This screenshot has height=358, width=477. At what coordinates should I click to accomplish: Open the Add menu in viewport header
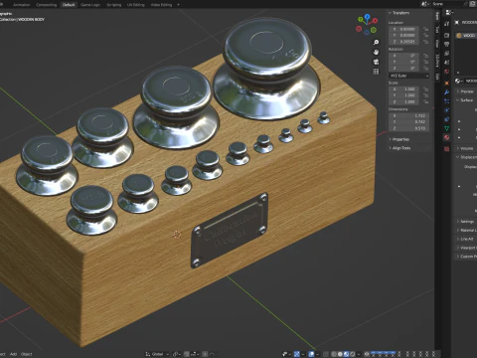(13, 354)
